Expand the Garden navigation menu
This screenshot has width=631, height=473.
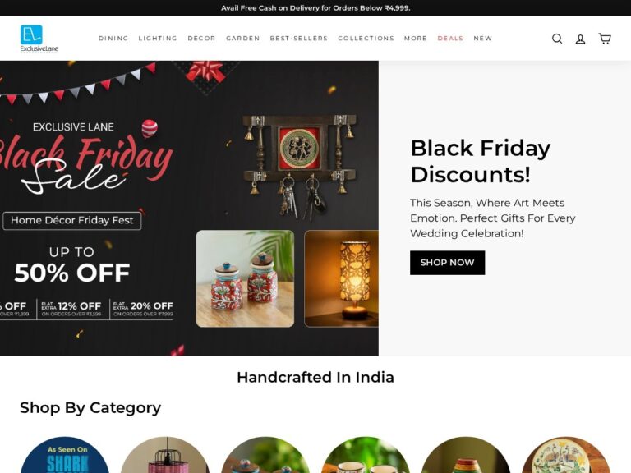pyautogui.click(x=243, y=39)
